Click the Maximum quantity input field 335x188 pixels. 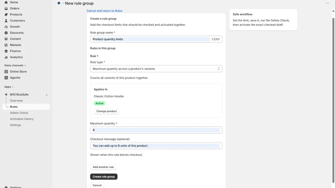156,130
